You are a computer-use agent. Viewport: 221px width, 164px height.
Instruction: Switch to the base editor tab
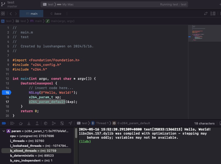[x=56, y=14]
